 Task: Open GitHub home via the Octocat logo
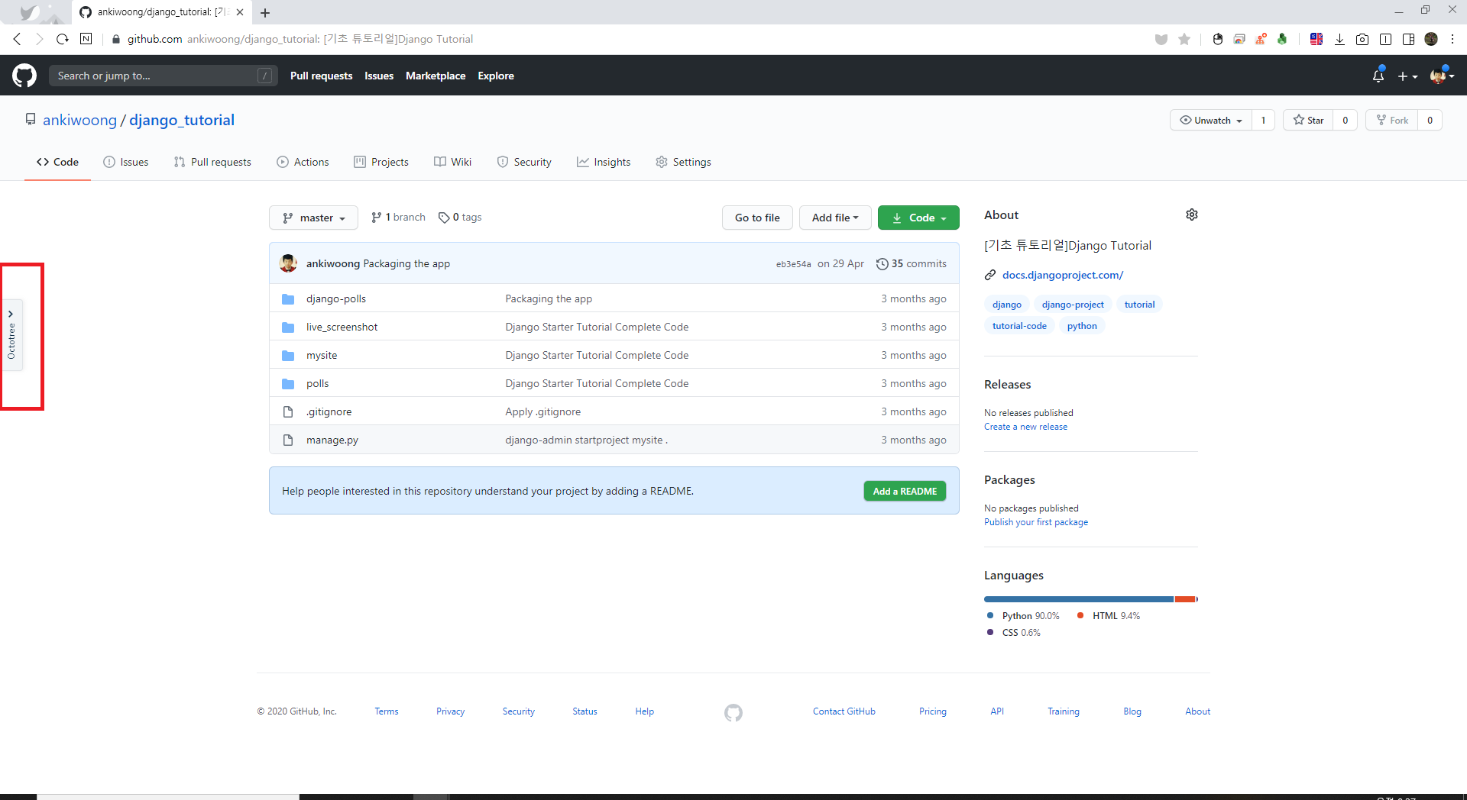tap(24, 76)
